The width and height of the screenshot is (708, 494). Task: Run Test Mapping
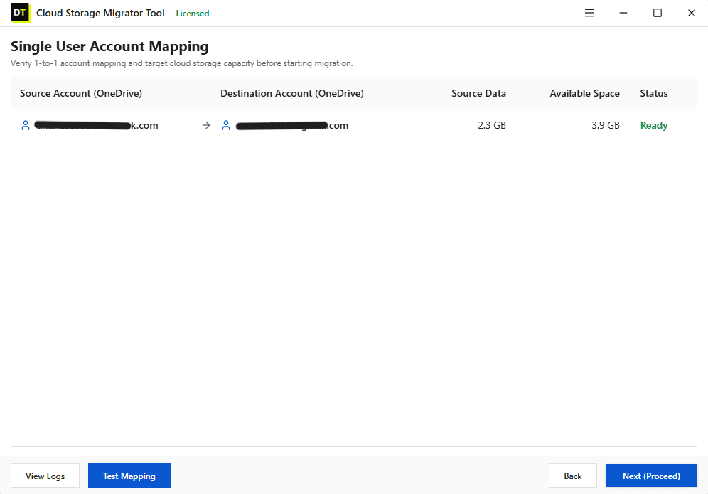pyautogui.click(x=129, y=476)
